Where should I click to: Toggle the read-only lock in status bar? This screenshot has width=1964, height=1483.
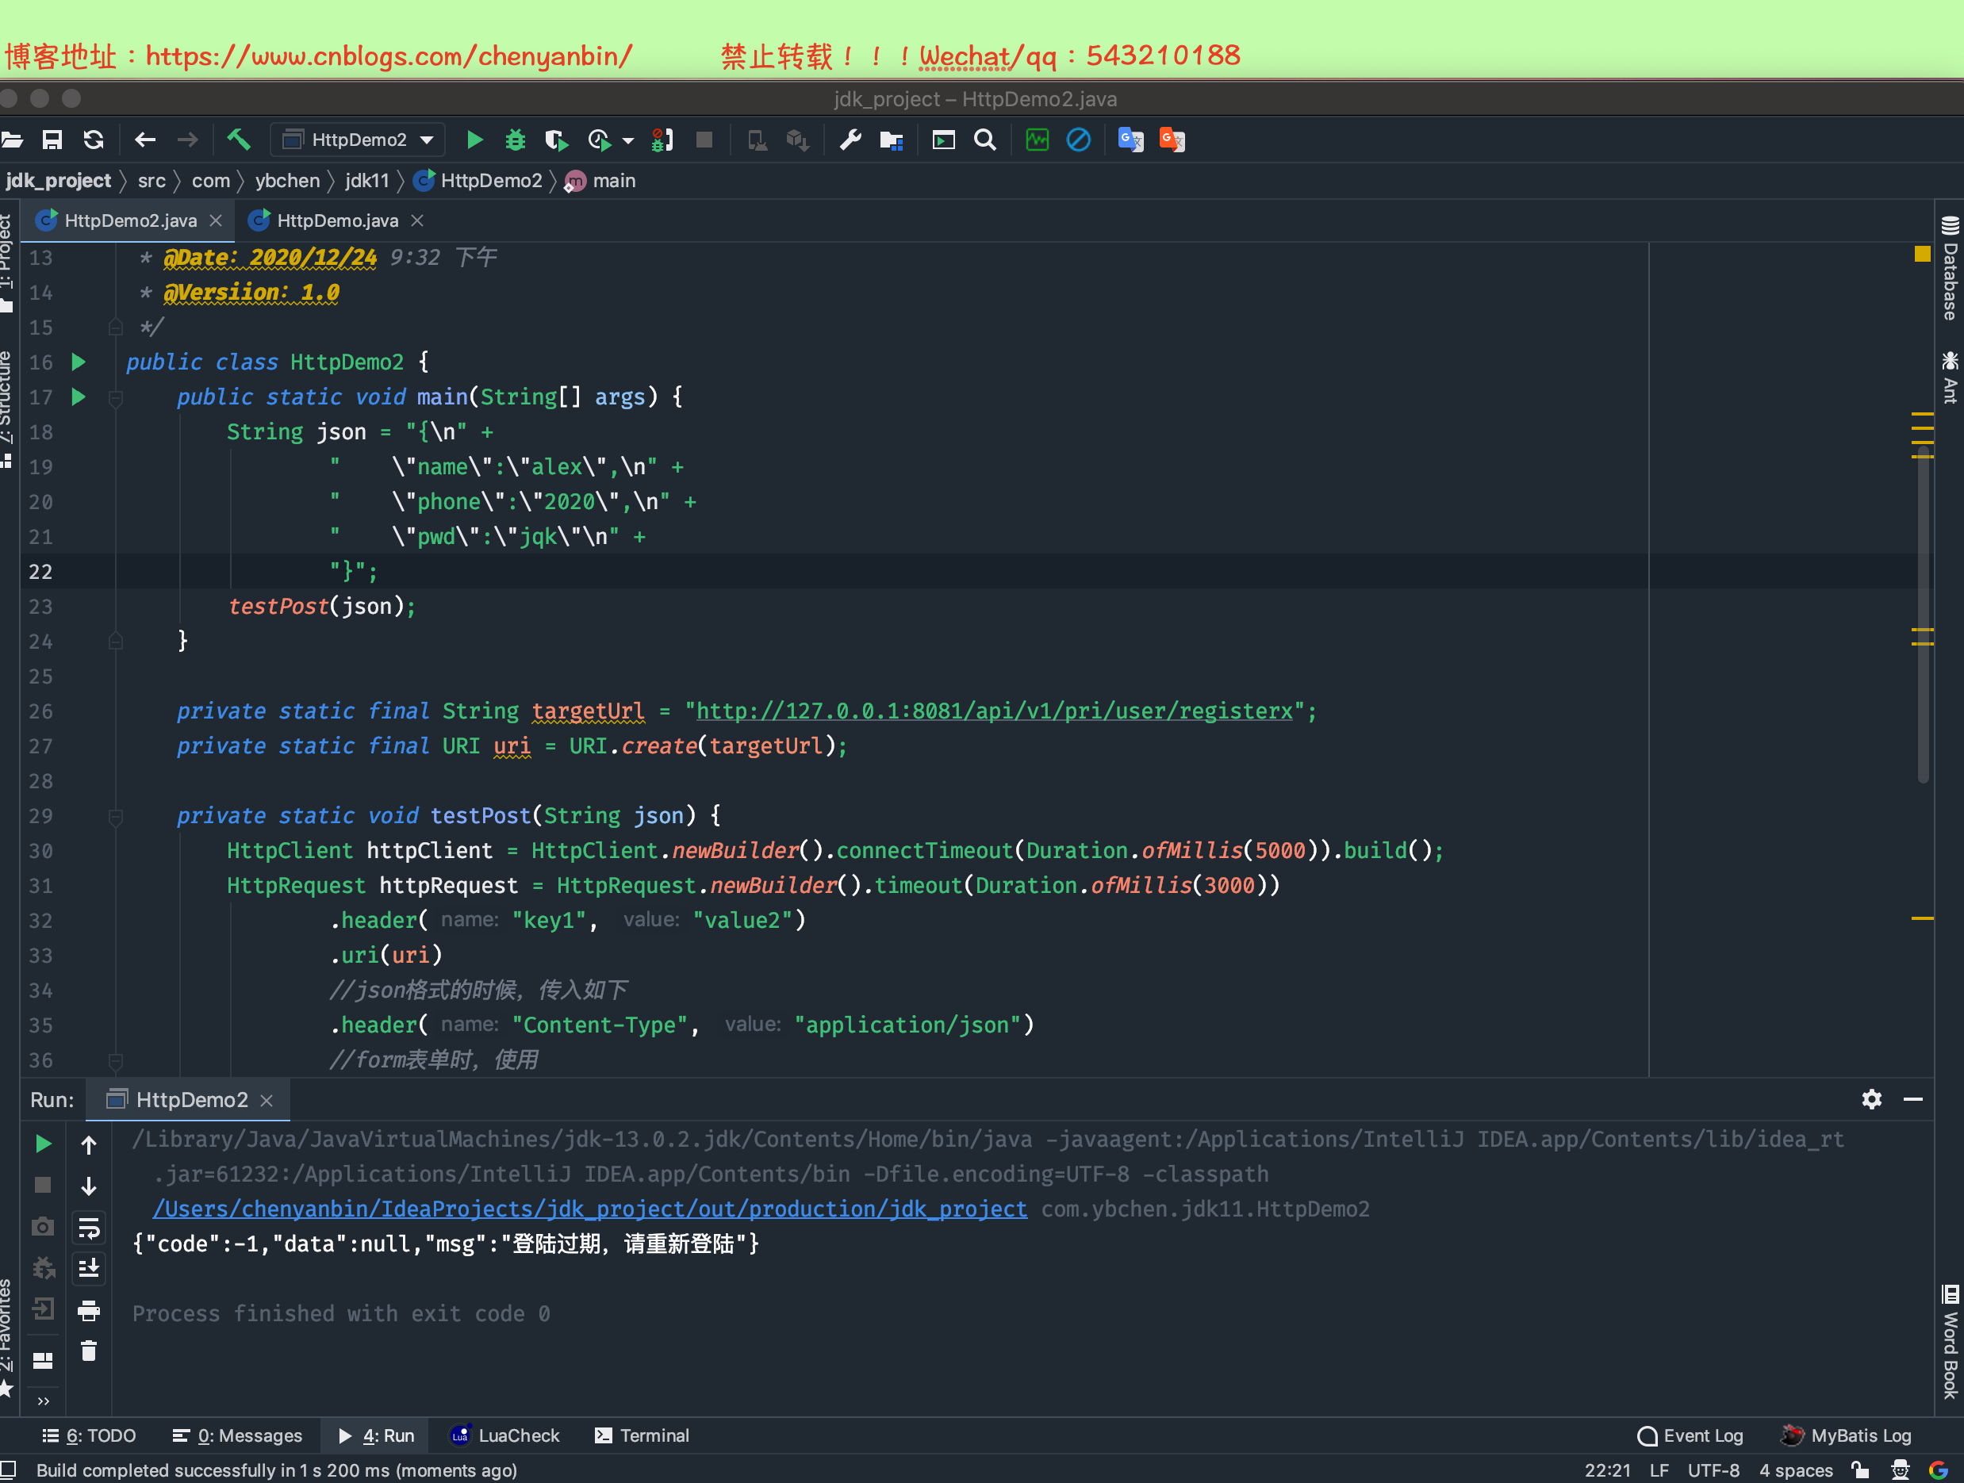pyautogui.click(x=1859, y=1470)
